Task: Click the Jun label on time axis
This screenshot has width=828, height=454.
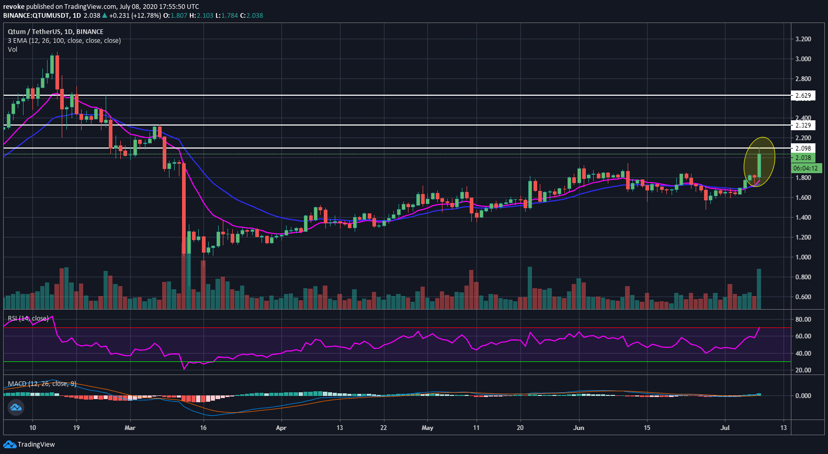Action: pyautogui.click(x=579, y=428)
